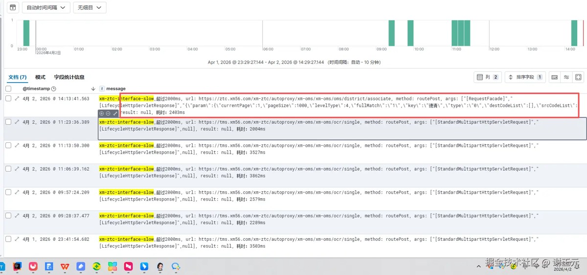Screen dimensions: 587x275
Task: Expand document details for 09:28:37.477 row
Action: (17, 216)
